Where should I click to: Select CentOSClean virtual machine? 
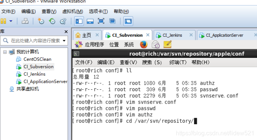37,59
